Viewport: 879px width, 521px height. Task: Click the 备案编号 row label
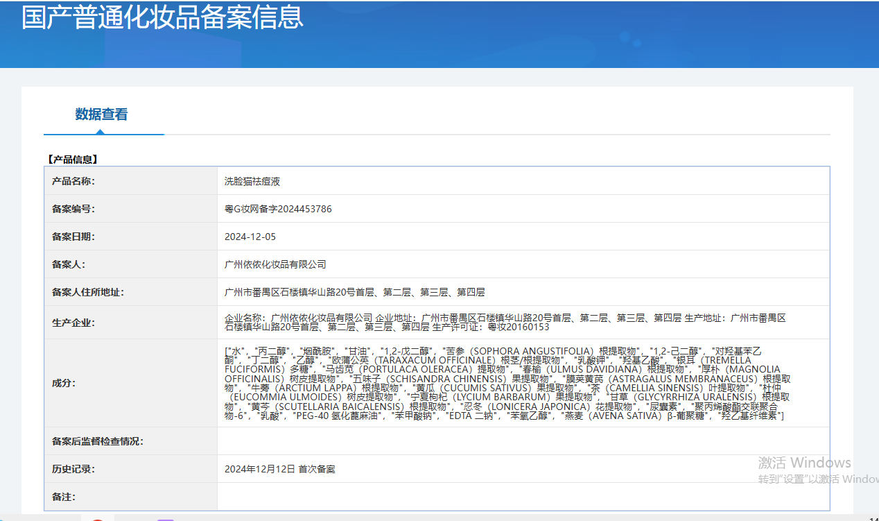pyautogui.click(x=73, y=209)
